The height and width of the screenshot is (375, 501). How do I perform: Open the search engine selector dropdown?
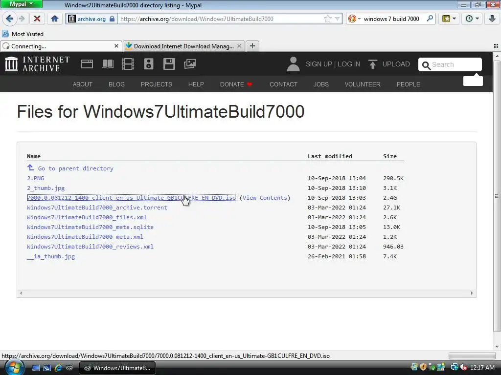[x=354, y=19]
